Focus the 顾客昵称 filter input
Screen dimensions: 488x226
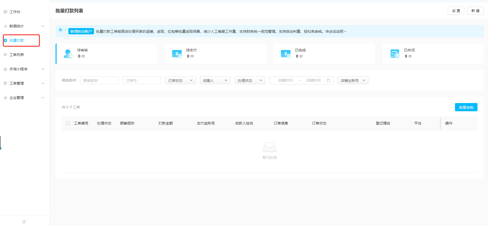pyautogui.click(x=99, y=80)
